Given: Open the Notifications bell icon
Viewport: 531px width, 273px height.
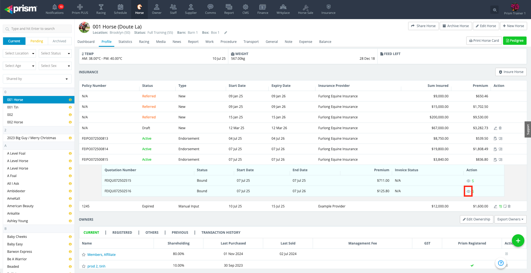Looking at the screenshot, I should coord(55,7).
